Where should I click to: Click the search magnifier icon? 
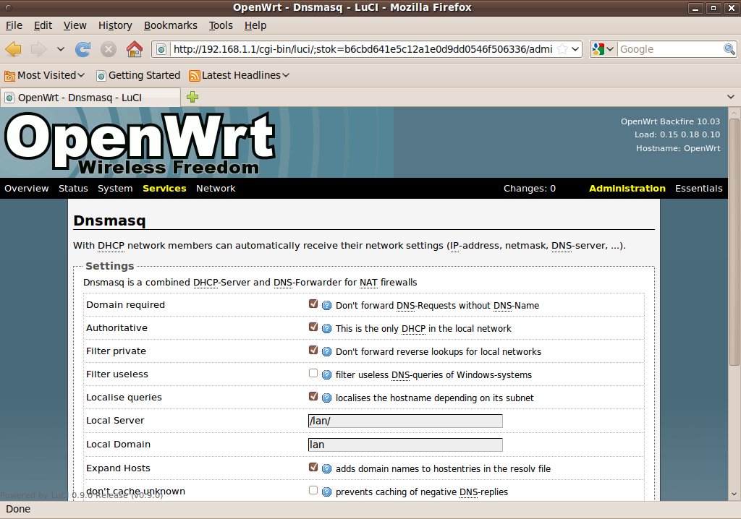[729, 49]
